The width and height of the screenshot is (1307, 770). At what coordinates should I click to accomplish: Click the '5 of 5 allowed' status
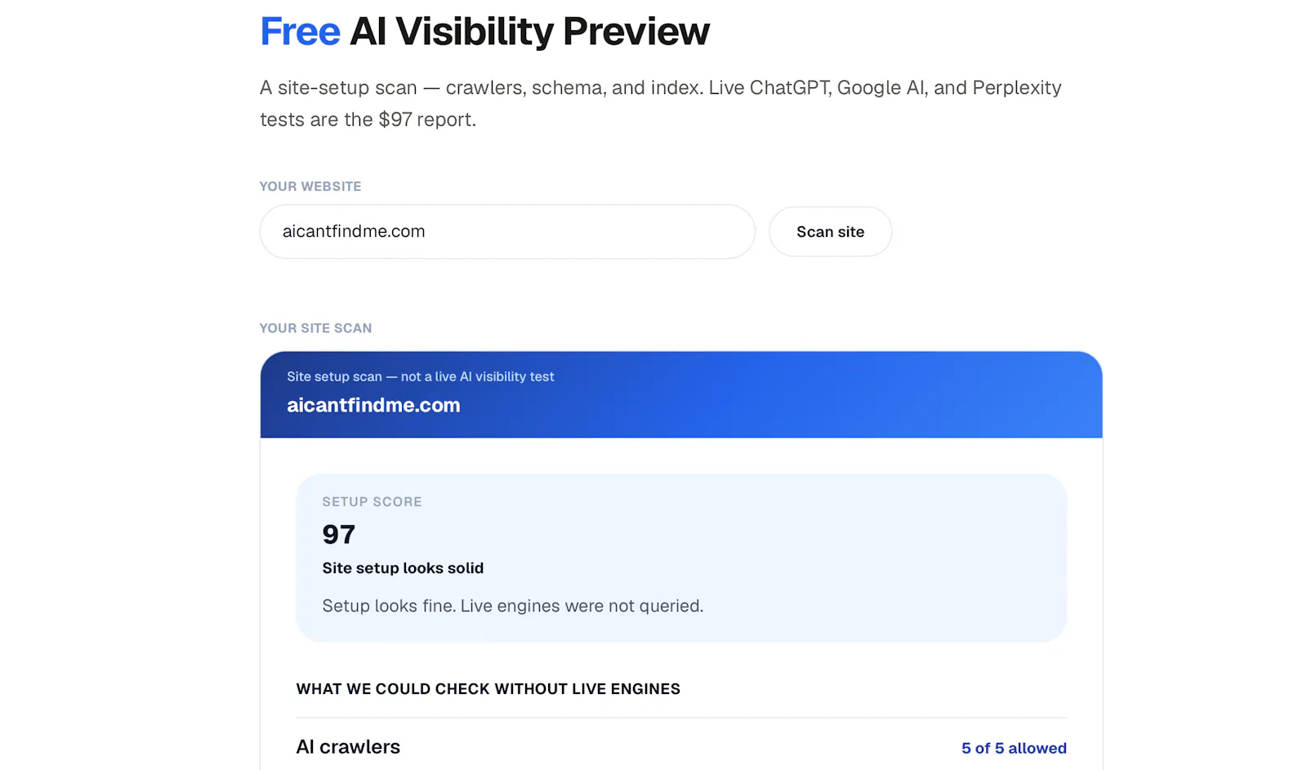click(x=1014, y=748)
